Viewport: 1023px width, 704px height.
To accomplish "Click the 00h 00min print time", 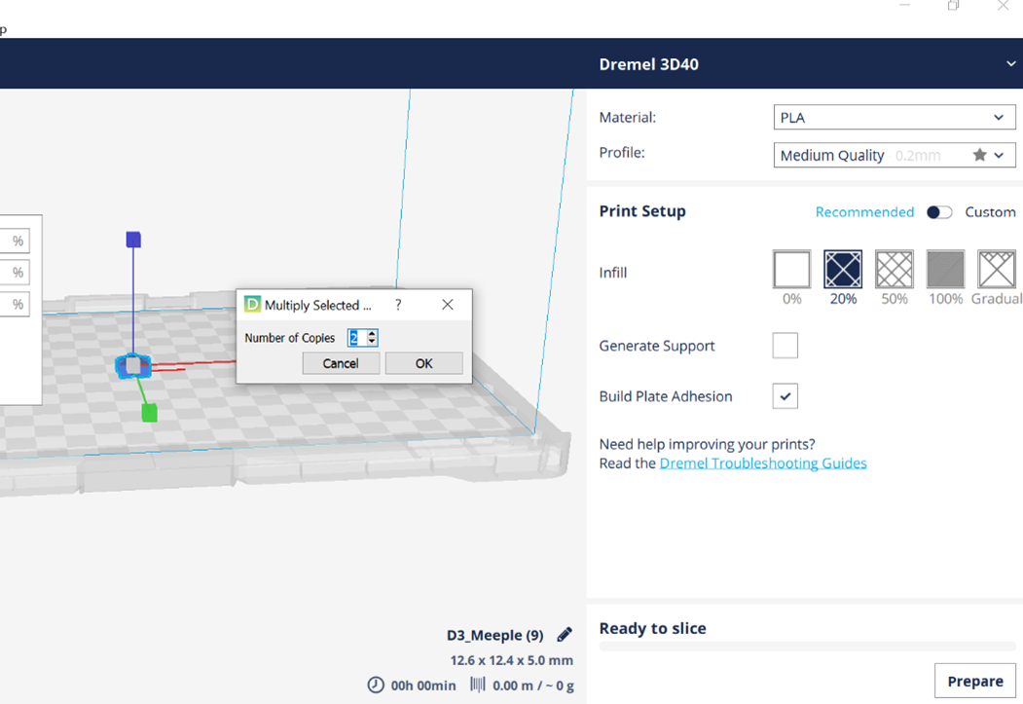I will coord(422,685).
